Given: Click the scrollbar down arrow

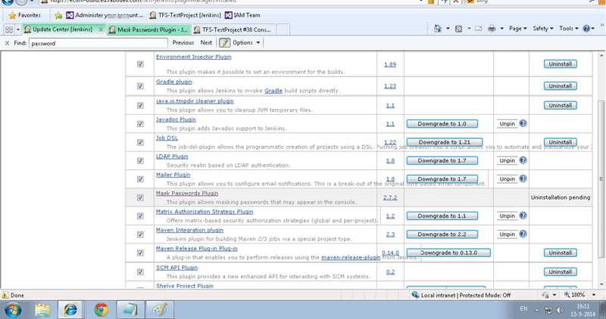Looking at the screenshot, I should pos(601,284).
